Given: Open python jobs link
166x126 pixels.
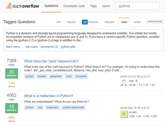Looking at the screenshot, I should [x=68, y=47].
